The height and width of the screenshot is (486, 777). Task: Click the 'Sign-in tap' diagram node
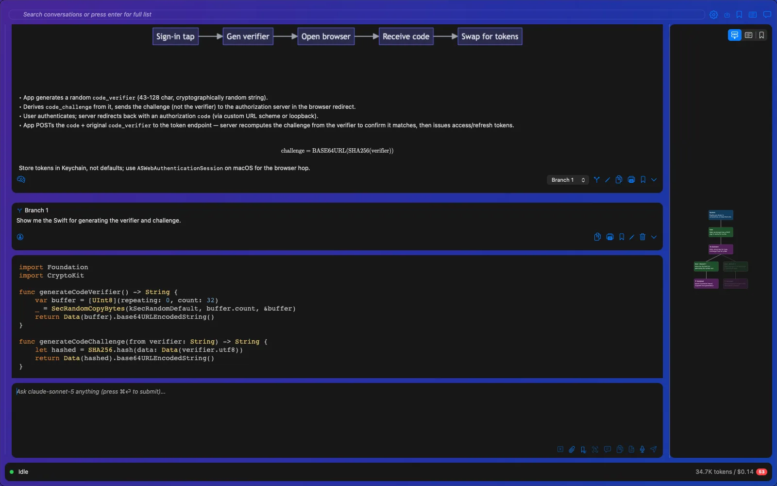click(x=175, y=36)
